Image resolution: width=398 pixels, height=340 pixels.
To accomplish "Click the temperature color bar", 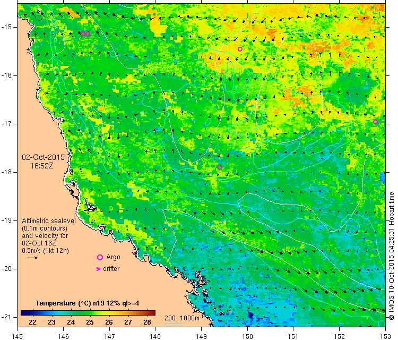I will [88, 313].
